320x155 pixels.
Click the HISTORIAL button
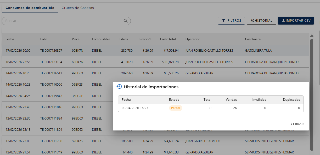pos(261,21)
